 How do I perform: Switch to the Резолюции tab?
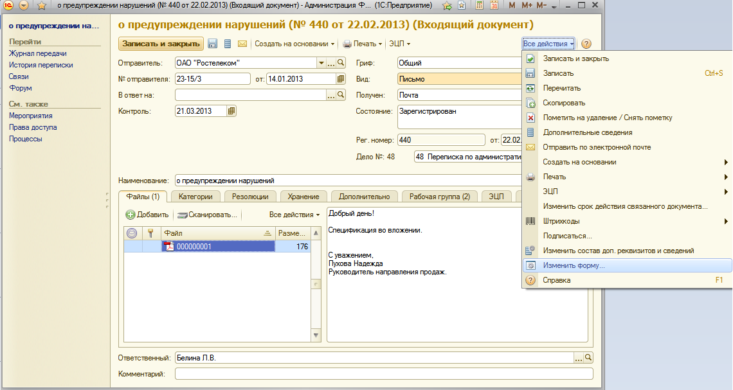tap(250, 197)
